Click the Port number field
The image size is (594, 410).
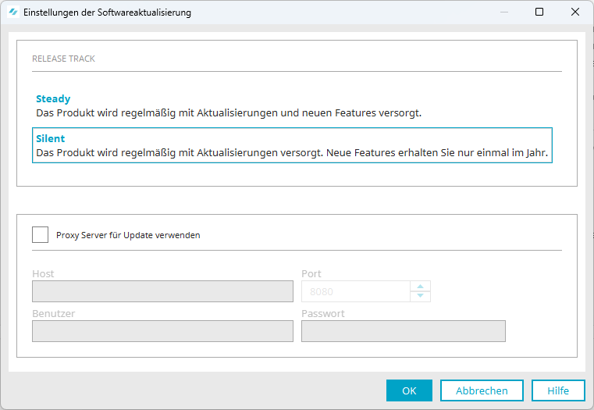pyautogui.click(x=356, y=291)
